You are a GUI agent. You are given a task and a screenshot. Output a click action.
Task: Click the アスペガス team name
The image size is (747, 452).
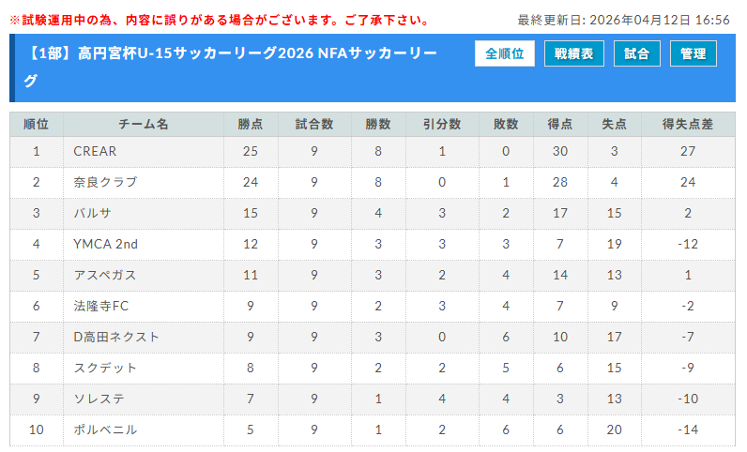click(105, 275)
